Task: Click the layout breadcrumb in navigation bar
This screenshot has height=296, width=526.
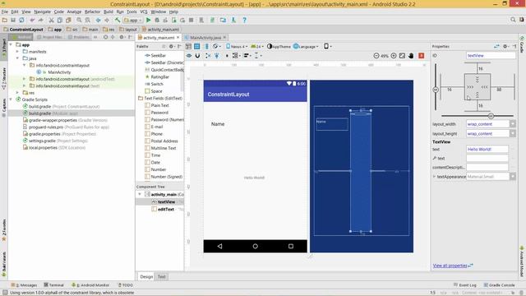Action: (127, 30)
